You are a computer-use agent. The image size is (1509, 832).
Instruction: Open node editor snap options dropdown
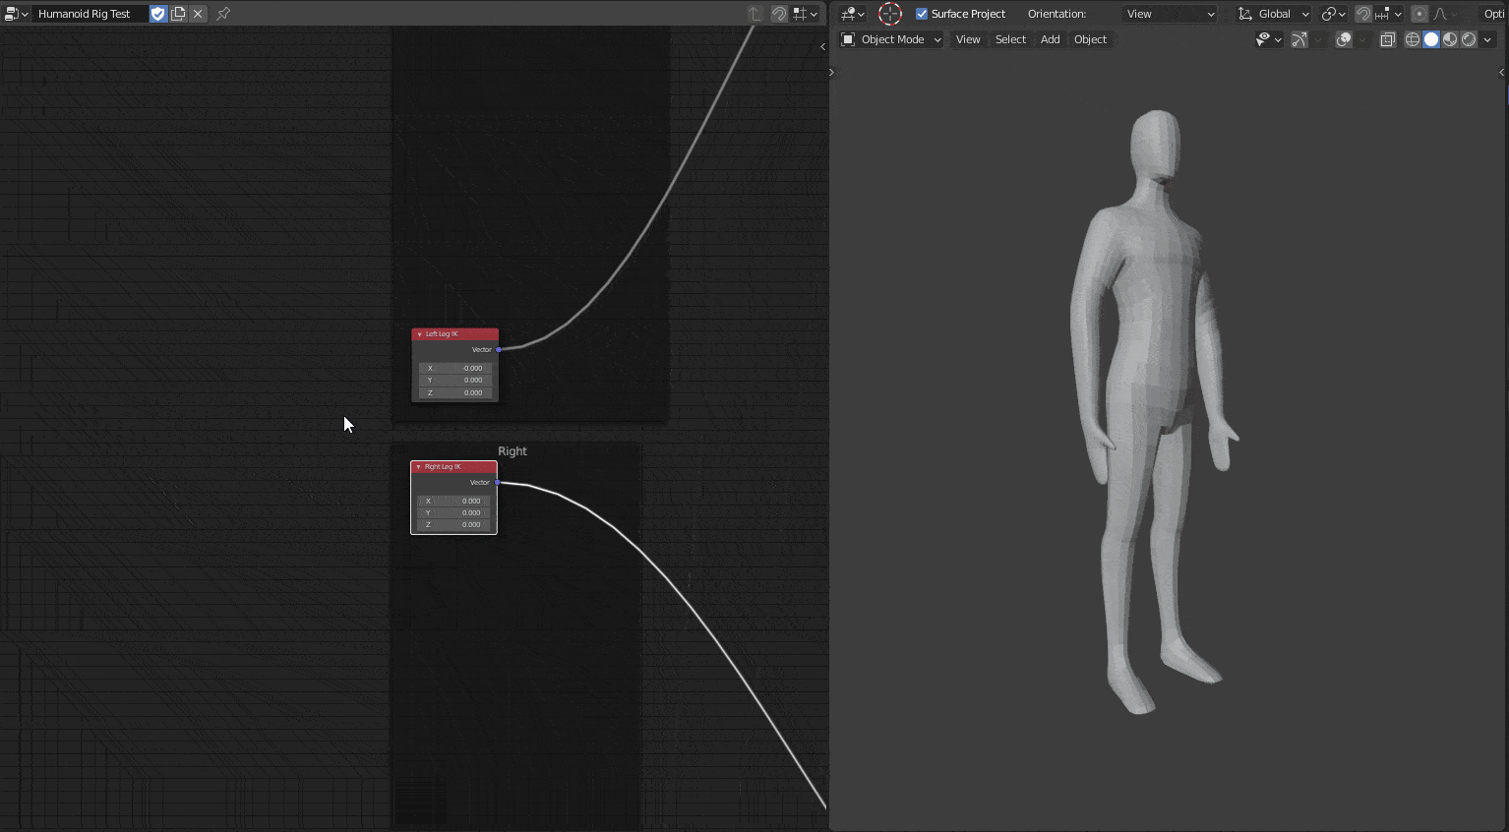806,14
